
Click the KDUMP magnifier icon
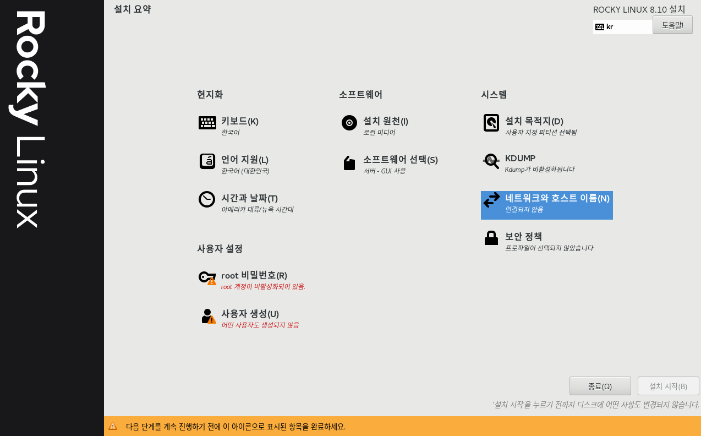coord(491,161)
